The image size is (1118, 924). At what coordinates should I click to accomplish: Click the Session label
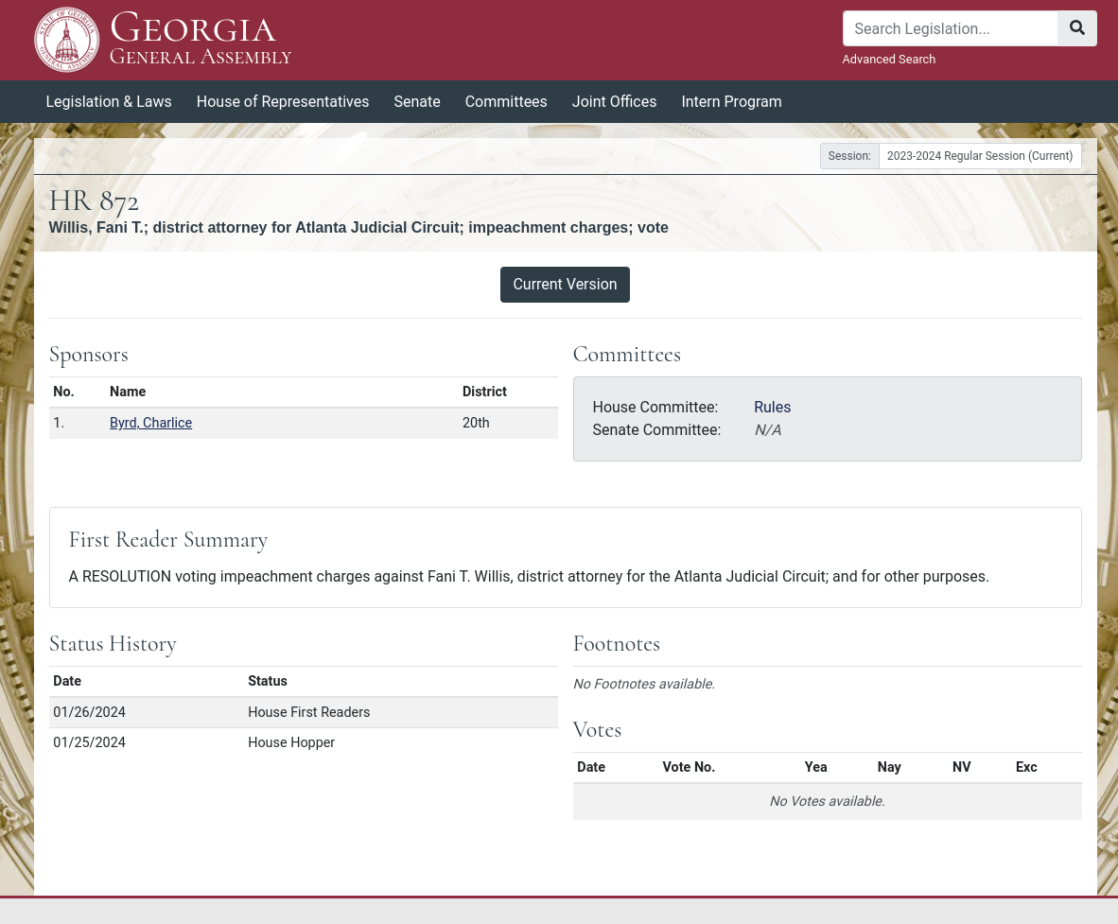pos(849,156)
